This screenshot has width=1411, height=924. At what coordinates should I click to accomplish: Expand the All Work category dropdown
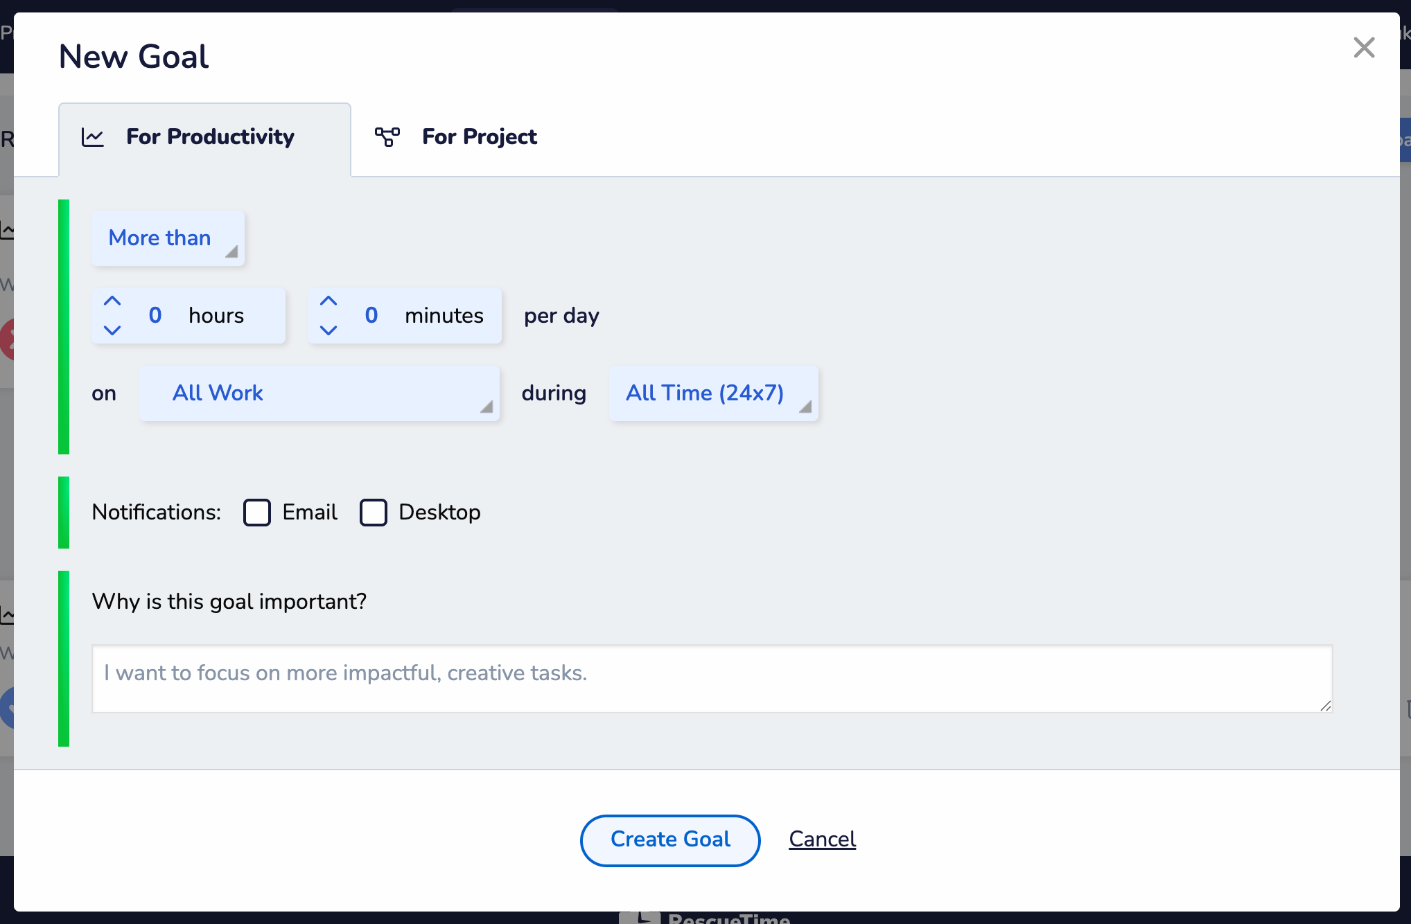319,393
